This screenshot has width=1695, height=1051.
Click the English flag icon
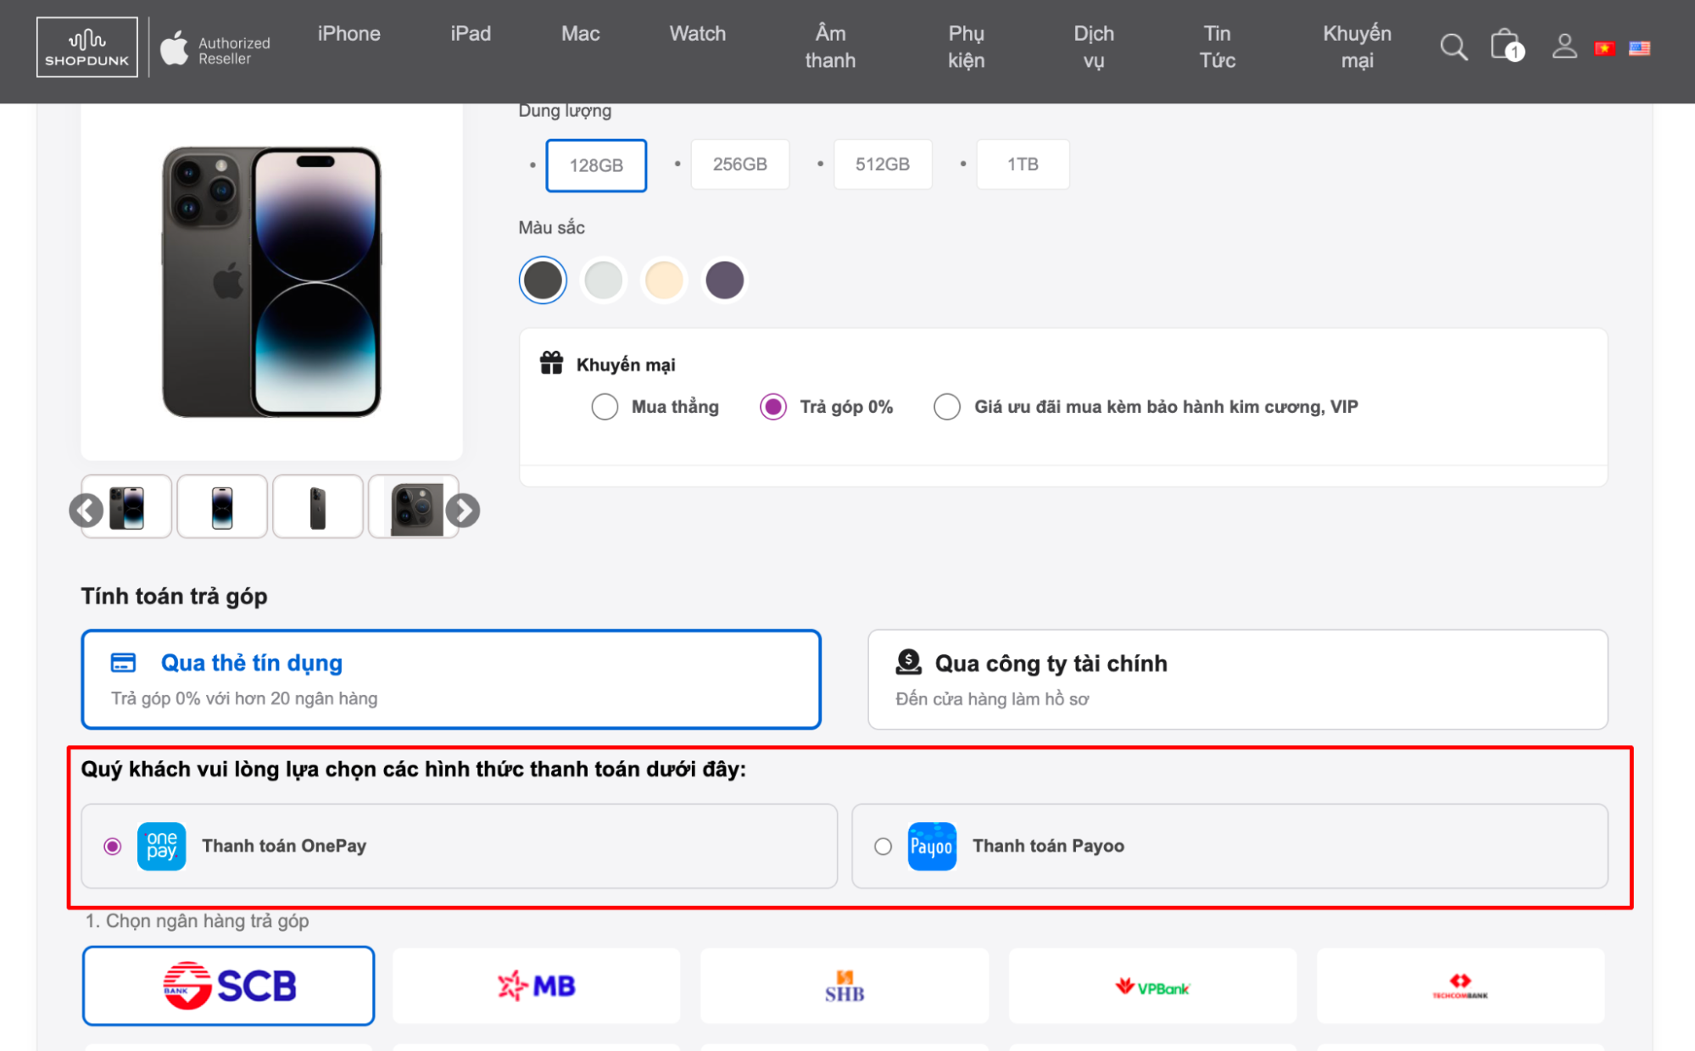point(1639,48)
